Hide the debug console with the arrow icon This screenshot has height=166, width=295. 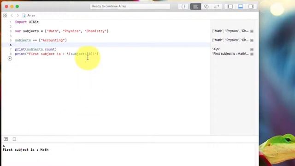pyautogui.click(x=6, y=139)
